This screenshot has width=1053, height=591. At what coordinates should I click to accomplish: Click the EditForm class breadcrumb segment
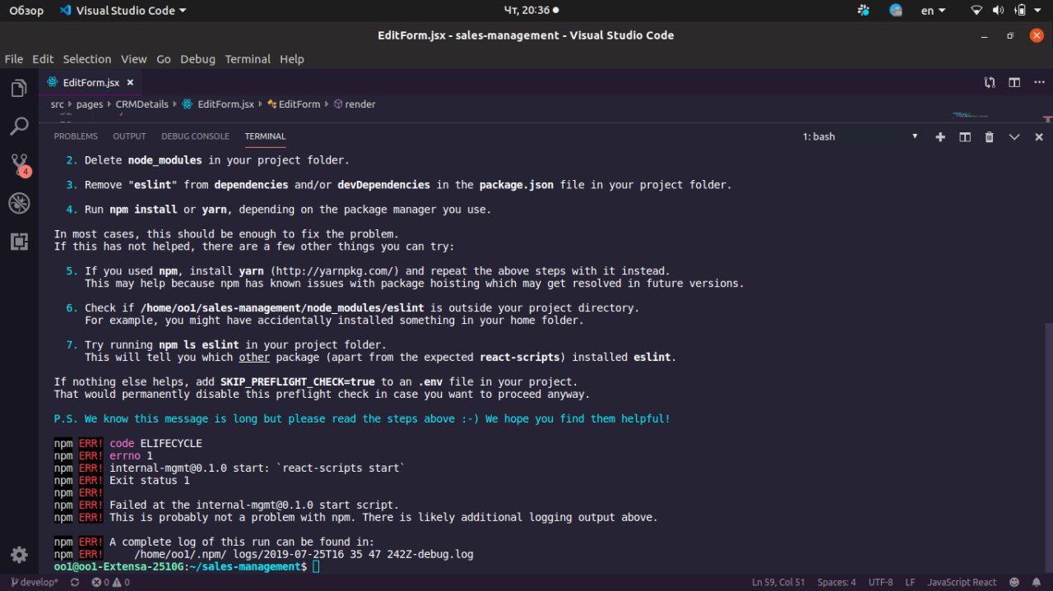click(294, 104)
